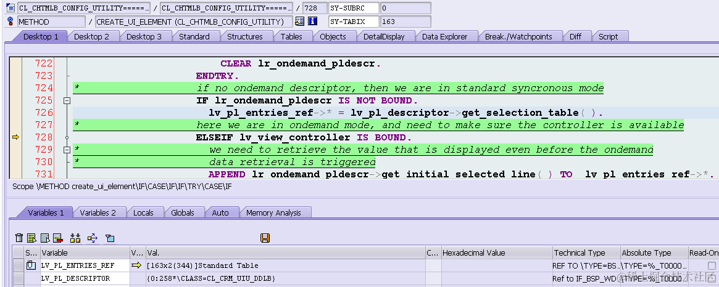Open the Tables tab

point(291,36)
